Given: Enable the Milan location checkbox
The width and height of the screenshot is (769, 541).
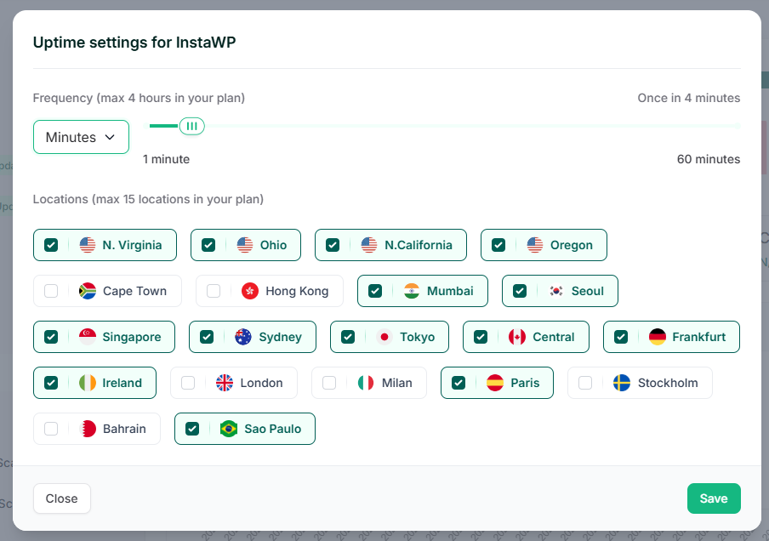Looking at the screenshot, I should point(329,383).
